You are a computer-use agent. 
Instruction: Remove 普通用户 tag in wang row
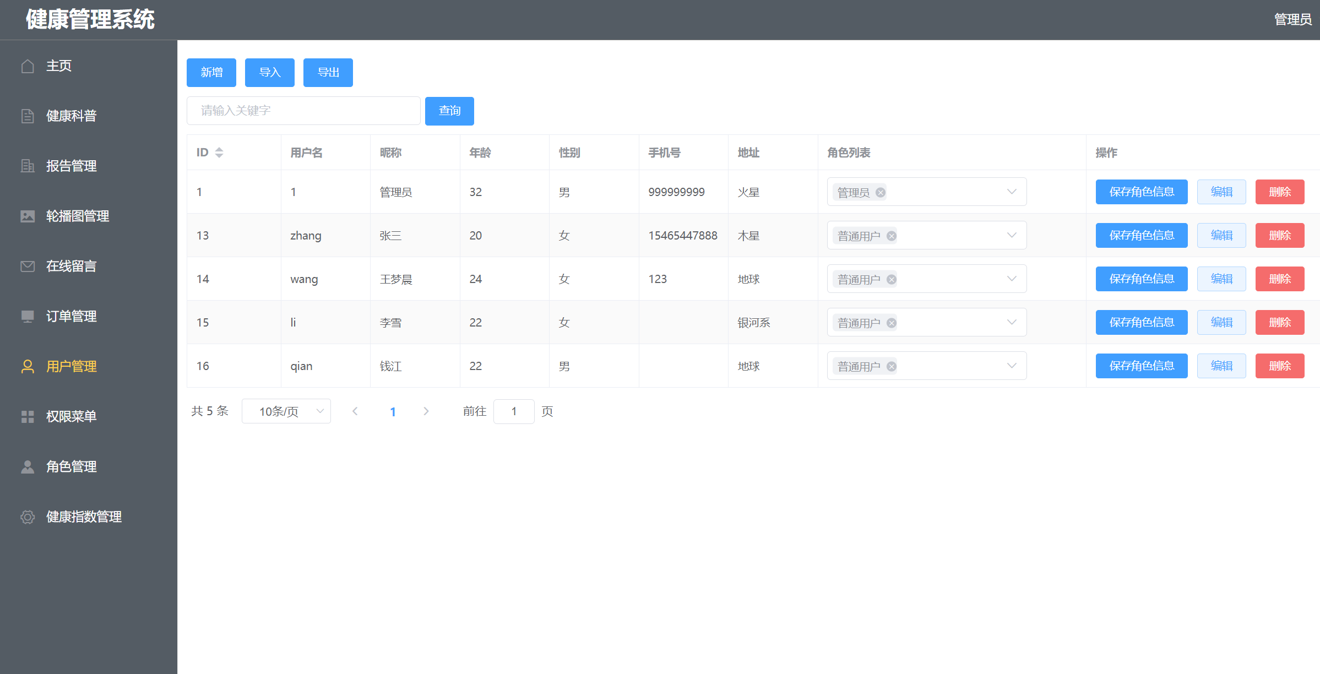tap(892, 279)
